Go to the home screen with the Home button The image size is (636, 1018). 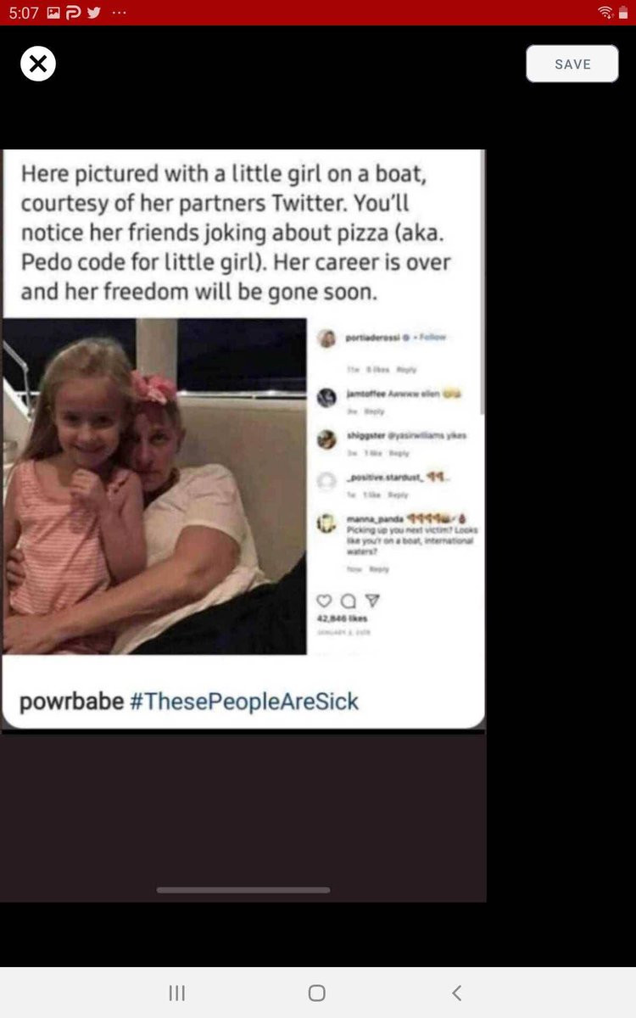317,993
